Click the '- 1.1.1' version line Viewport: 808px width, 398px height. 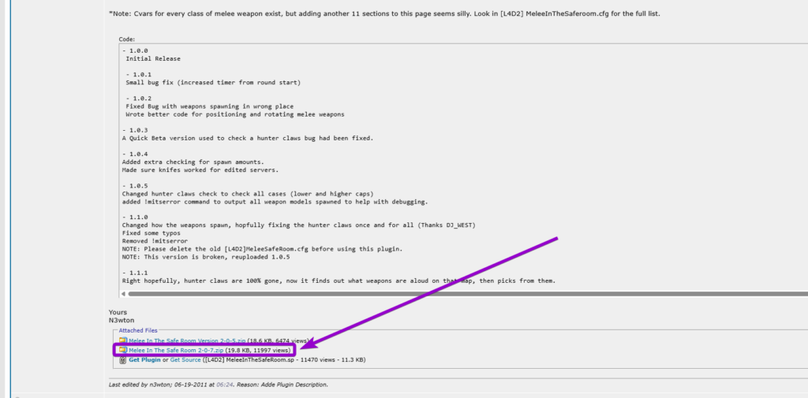(x=135, y=273)
